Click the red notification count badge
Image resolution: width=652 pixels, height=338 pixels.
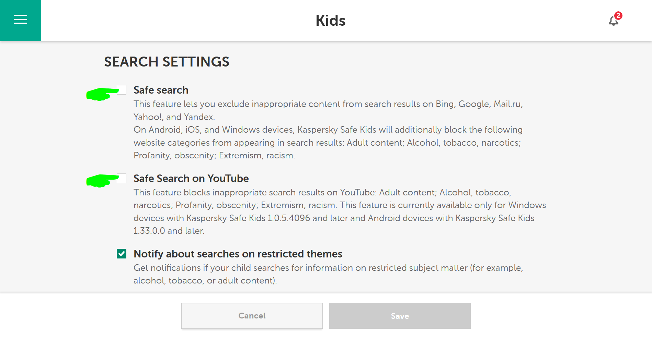[x=618, y=15]
